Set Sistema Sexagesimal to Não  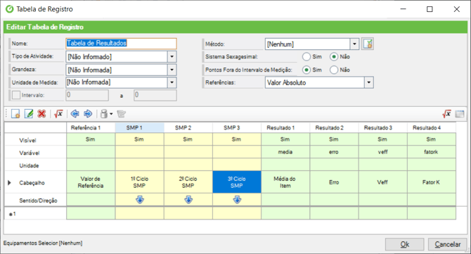(334, 56)
